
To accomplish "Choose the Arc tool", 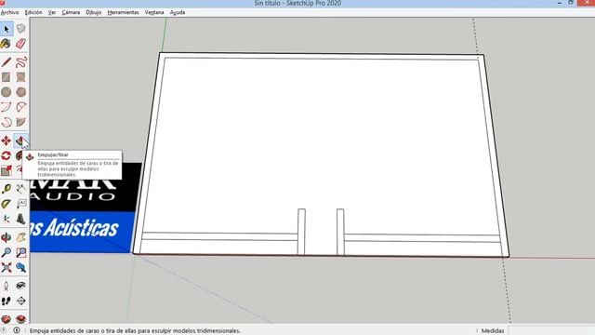I will click(7, 107).
